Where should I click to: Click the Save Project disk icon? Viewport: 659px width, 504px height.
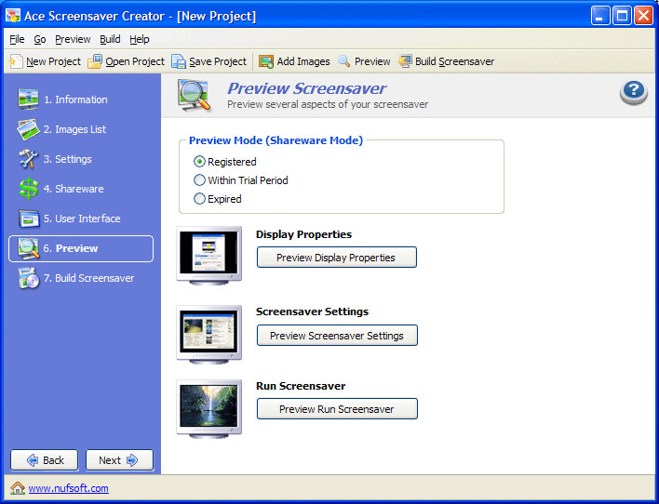pos(179,61)
